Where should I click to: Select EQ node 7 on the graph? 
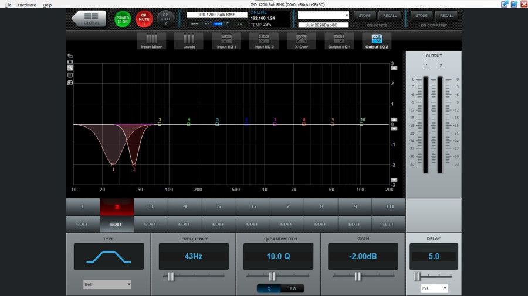275,124
